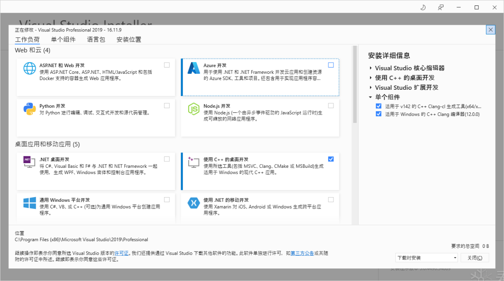The width and height of the screenshot is (504, 281).
Task: Uncheck the 使用 C++ 的桌面开发 workload checkbox
Action: pyautogui.click(x=331, y=159)
